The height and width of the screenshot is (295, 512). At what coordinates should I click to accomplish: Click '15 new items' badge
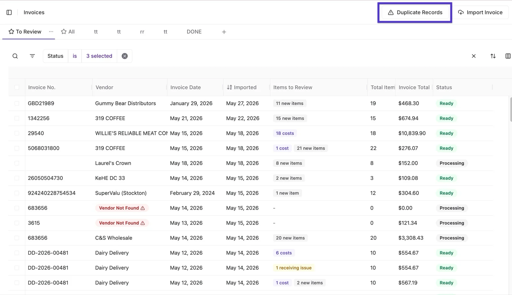[x=290, y=118]
